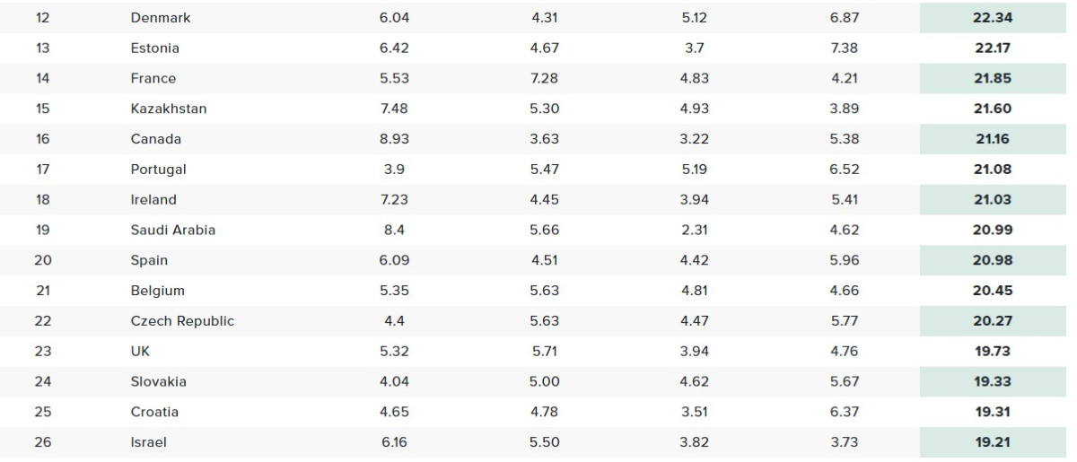Select the Kazakhstan row name
Image resolution: width=1077 pixels, height=462 pixels.
coord(169,109)
